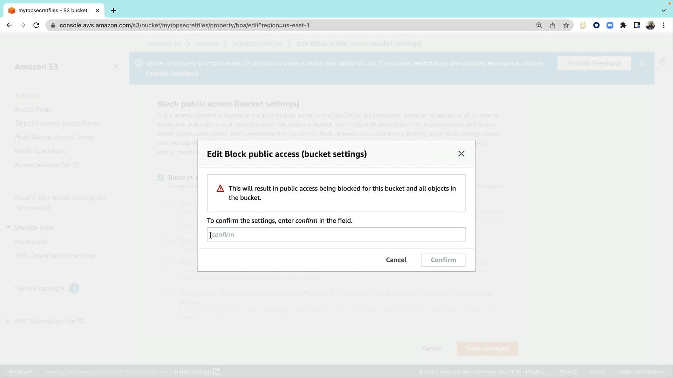Click the Zoom extension icon
Viewport: 673px width, 378px height.
tap(610, 25)
